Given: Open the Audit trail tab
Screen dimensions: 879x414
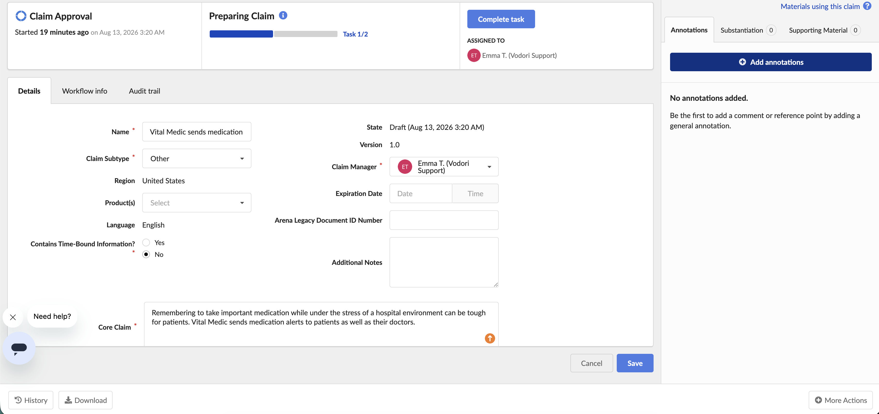Looking at the screenshot, I should coord(144,91).
